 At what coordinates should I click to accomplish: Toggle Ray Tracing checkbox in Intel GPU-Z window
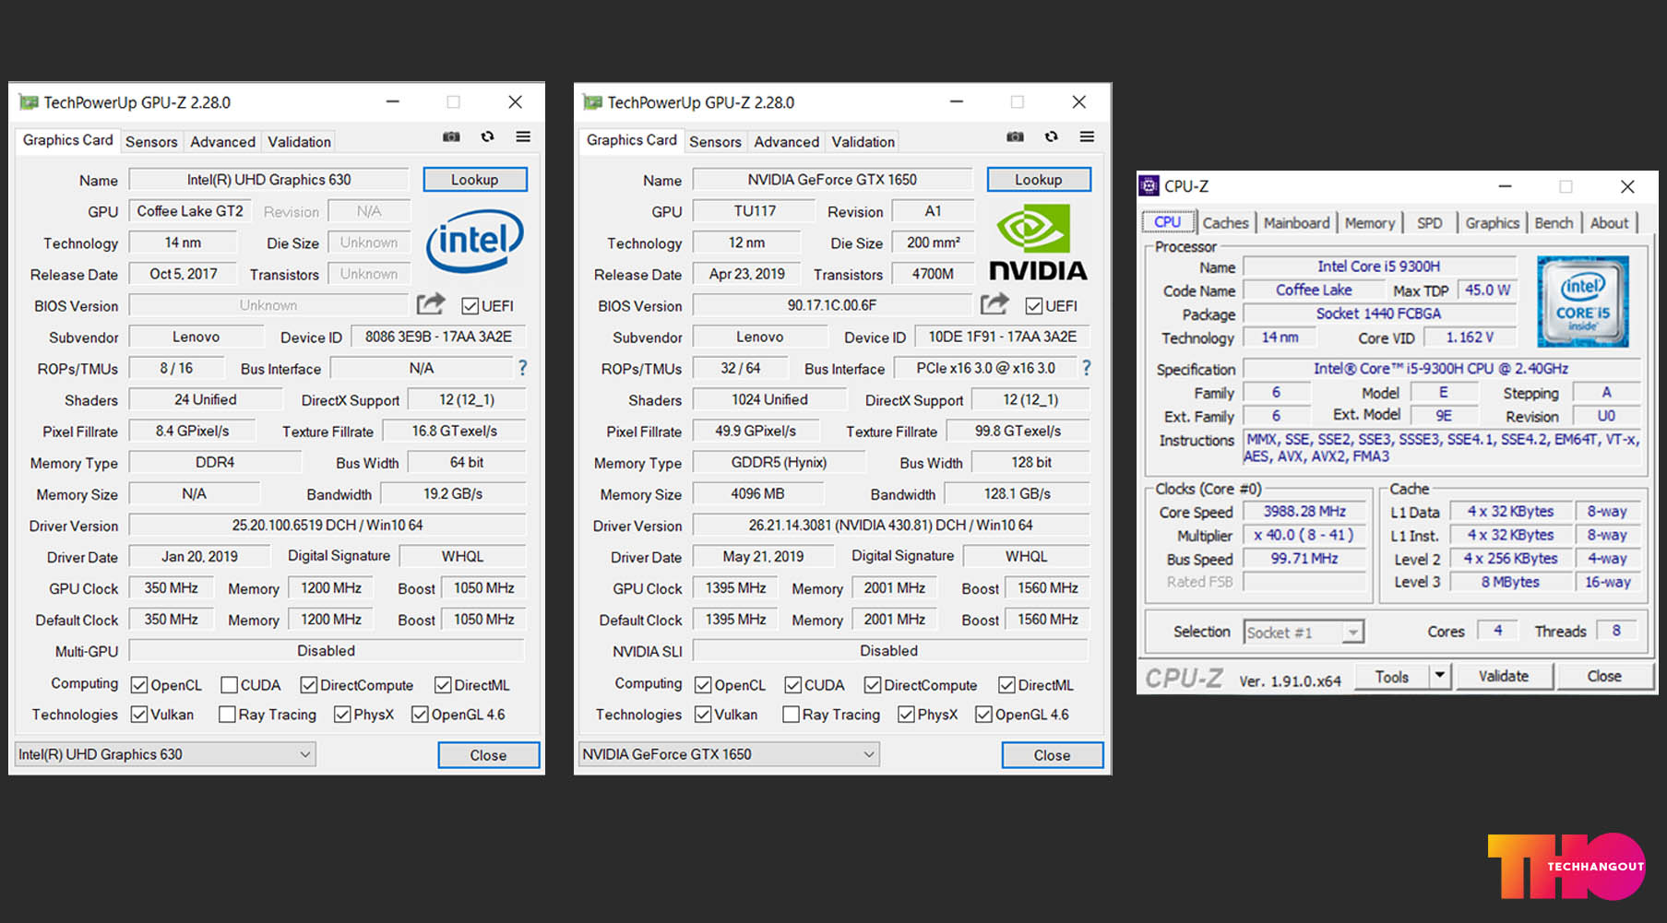click(227, 715)
